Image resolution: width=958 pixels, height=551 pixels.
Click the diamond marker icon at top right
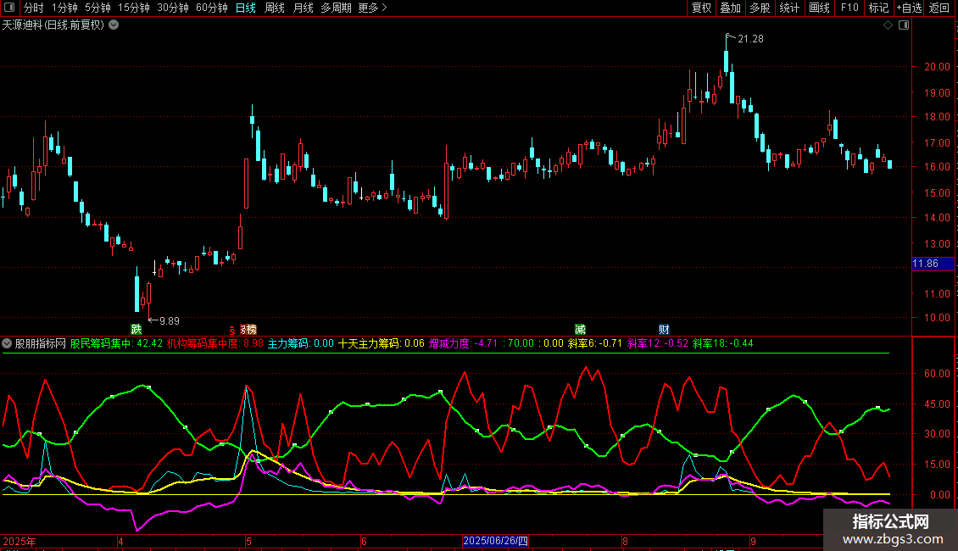tap(888, 25)
